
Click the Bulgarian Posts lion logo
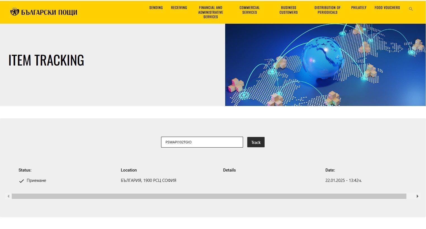pos(15,12)
